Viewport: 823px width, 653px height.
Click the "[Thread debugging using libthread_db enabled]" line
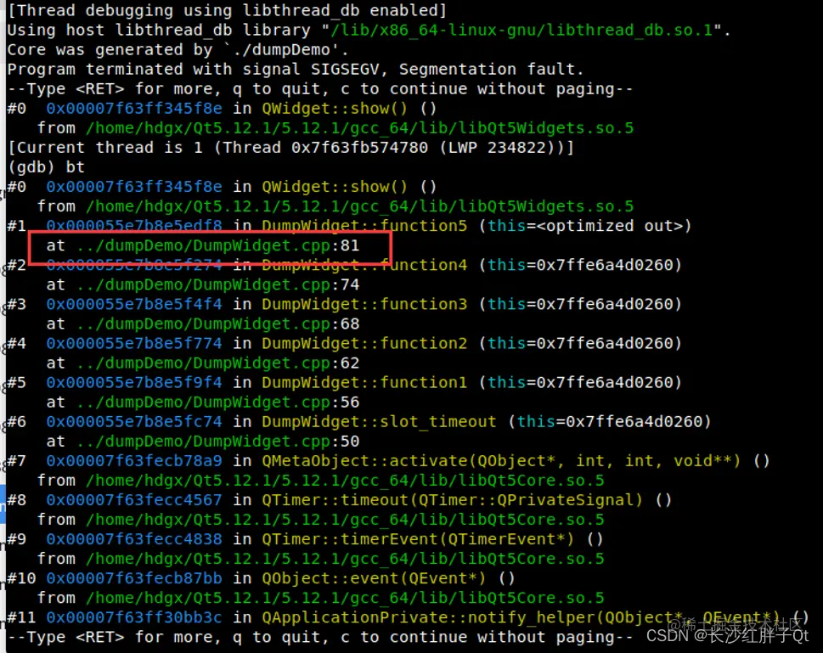pyautogui.click(x=227, y=10)
